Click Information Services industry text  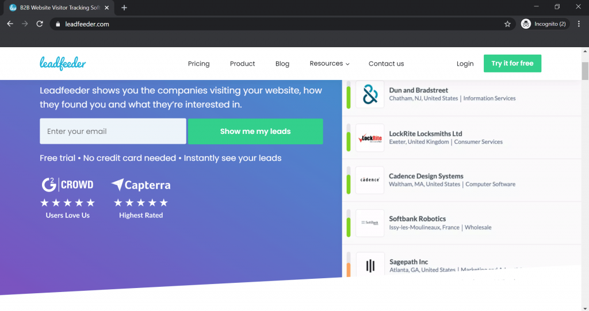pyautogui.click(x=489, y=98)
